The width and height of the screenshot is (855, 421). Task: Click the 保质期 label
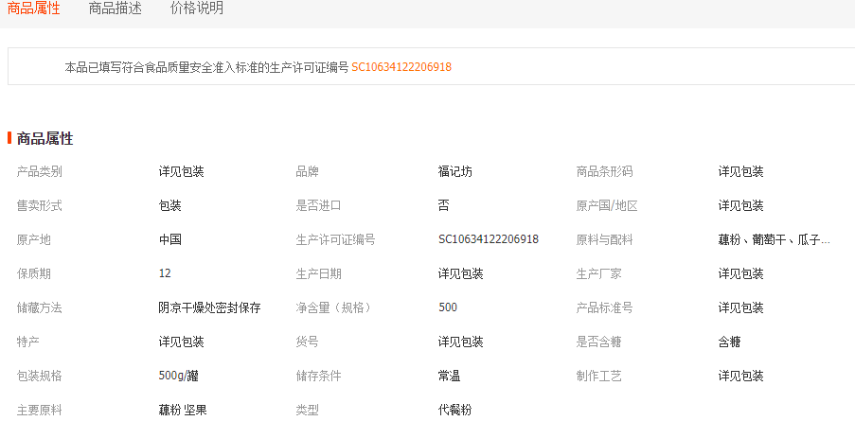(x=34, y=273)
